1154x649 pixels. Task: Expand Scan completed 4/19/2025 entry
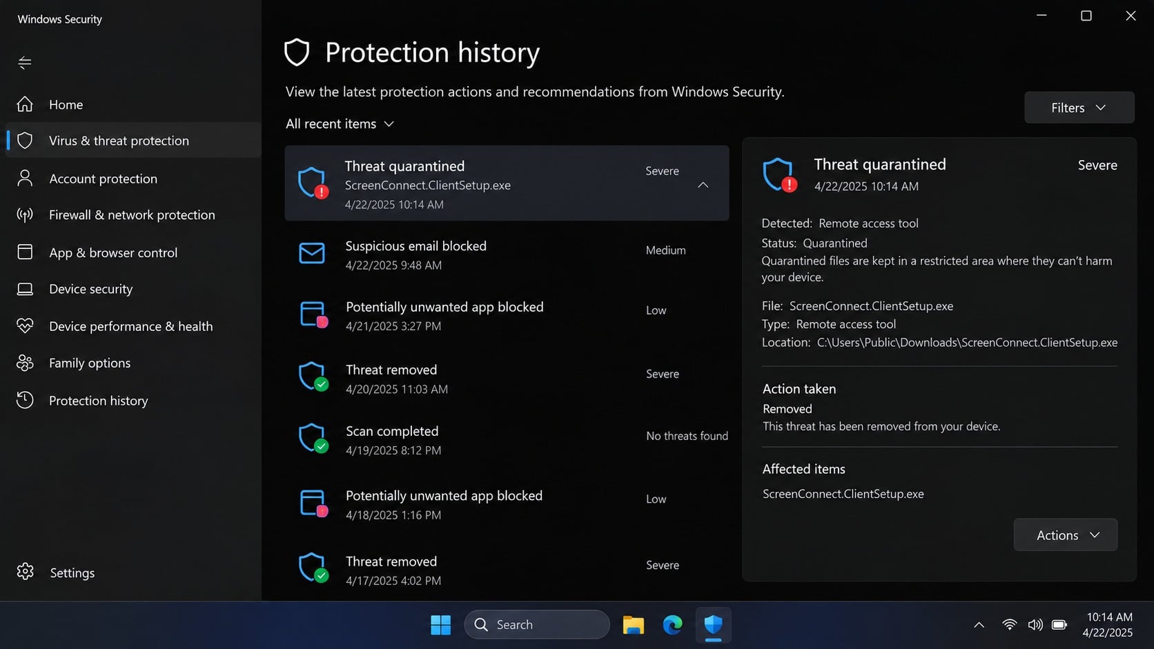point(507,440)
